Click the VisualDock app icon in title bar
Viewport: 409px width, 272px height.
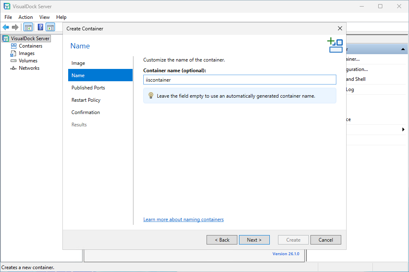(7, 6)
